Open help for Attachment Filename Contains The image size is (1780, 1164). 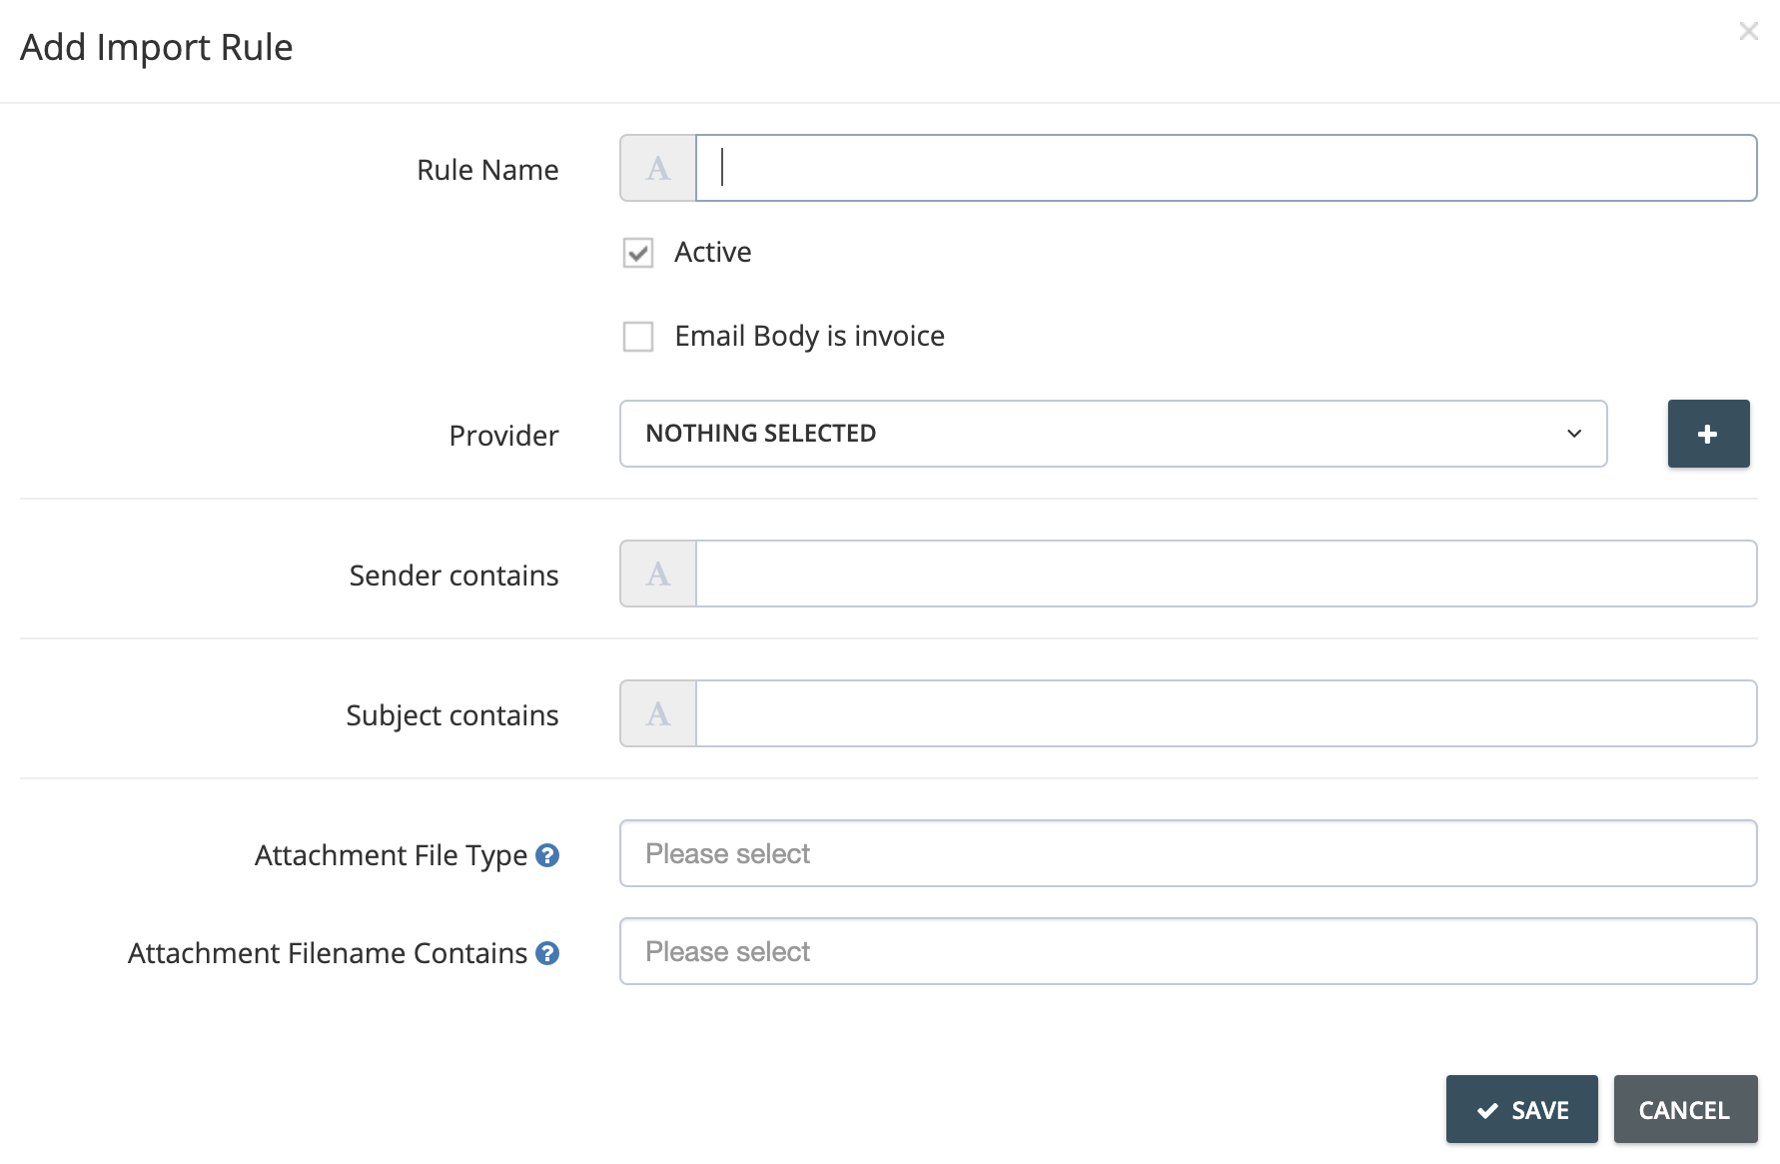(x=547, y=953)
